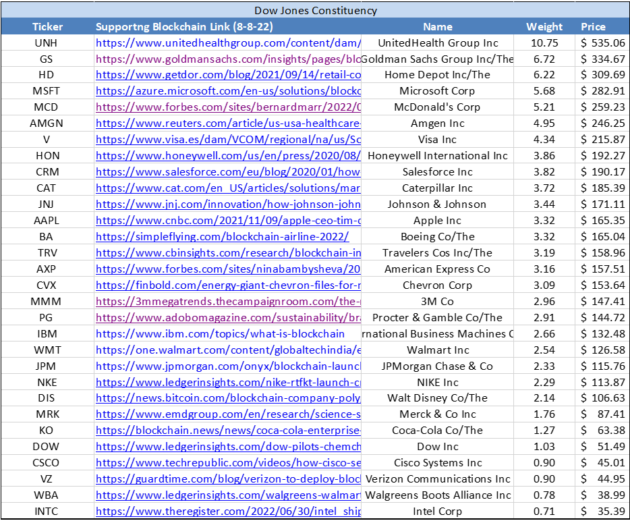The image size is (630, 521).
Task: Select the price cell $ 282.91
Action: coord(602,91)
